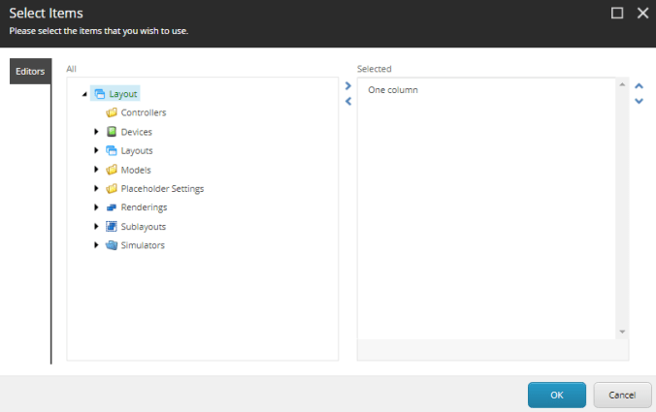Expand the Renderings tree node
656x412 pixels.
coord(96,207)
